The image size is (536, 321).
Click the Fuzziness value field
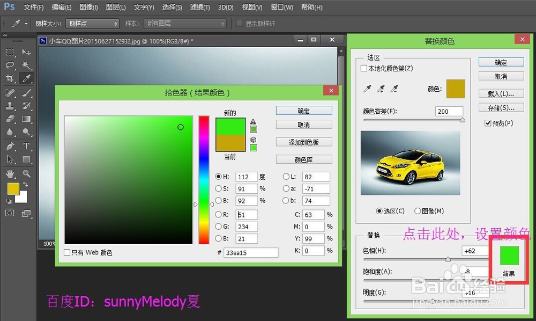tap(449, 111)
